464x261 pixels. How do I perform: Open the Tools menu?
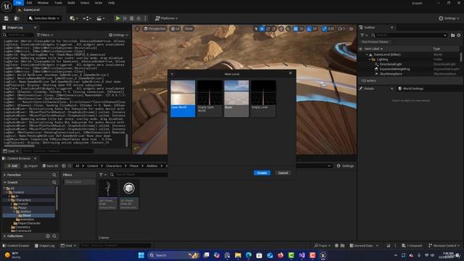pyautogui.click(x=58, y=3)
